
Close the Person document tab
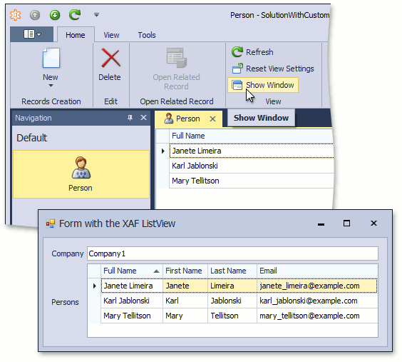coord(212,119)
